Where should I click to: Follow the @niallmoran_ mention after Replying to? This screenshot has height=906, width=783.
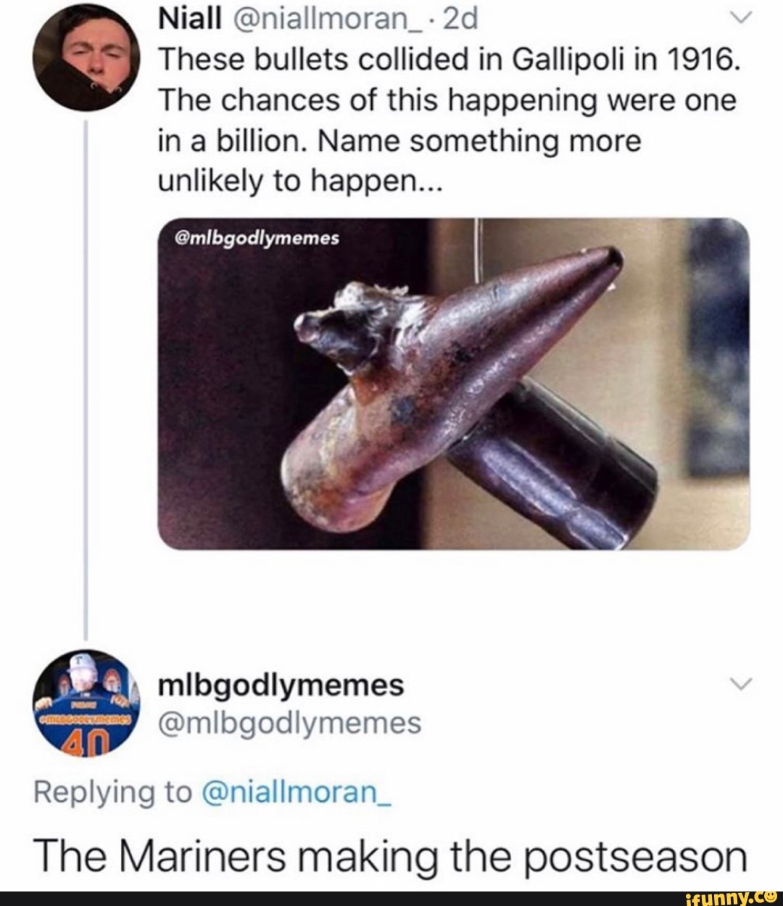pyautogui.click(x=296, y=793)
